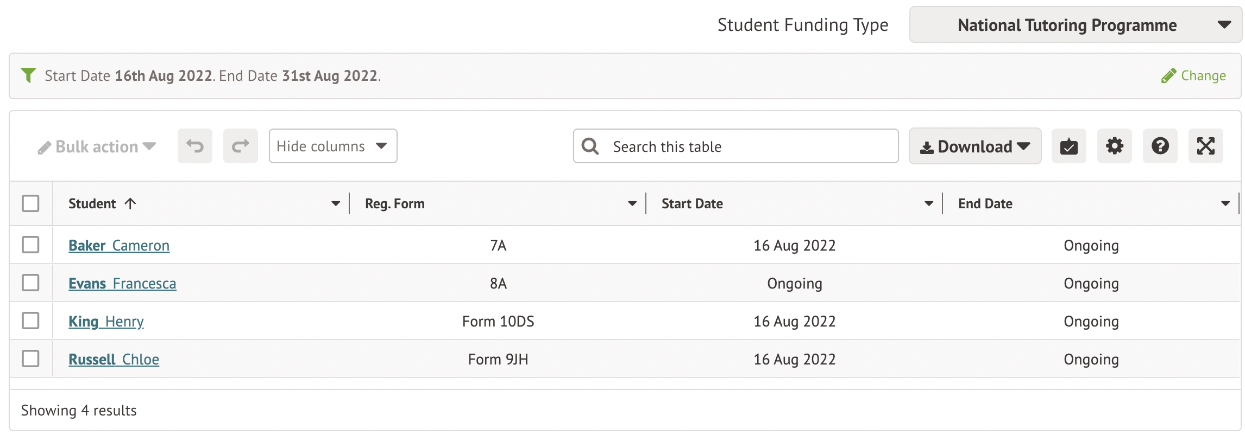
Task: Open Reg. Form column menu arrow
Action: pyautogui.click(x=632, y=204)
